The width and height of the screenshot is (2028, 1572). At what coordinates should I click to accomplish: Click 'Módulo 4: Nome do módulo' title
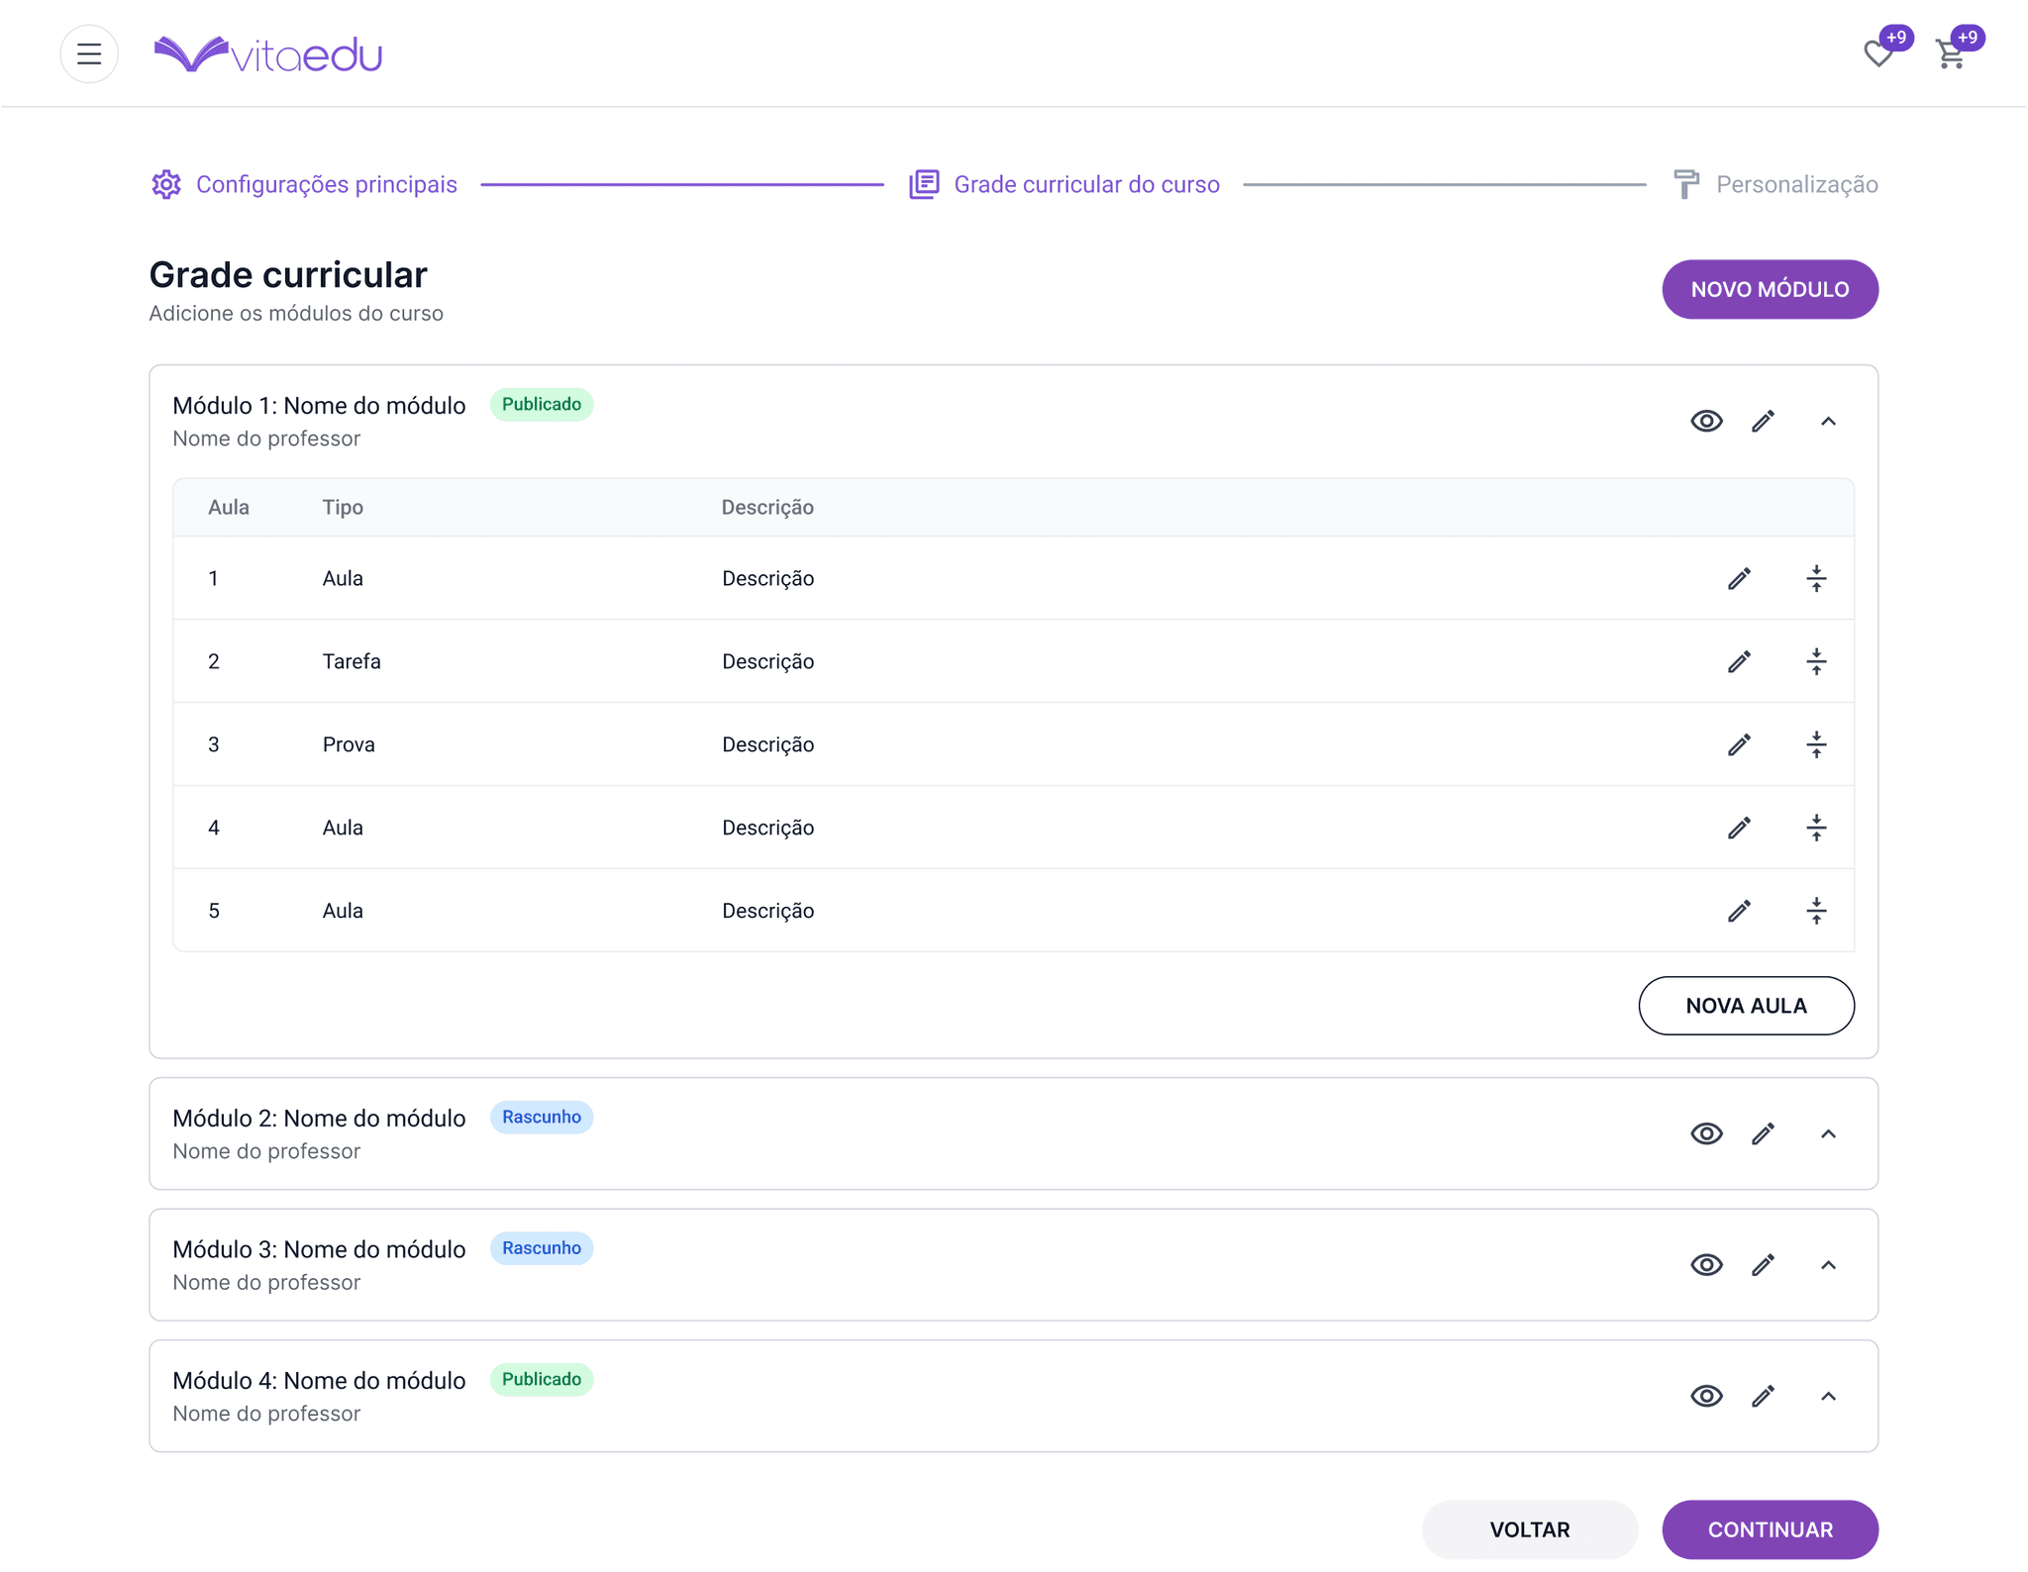click(319, 1380)
